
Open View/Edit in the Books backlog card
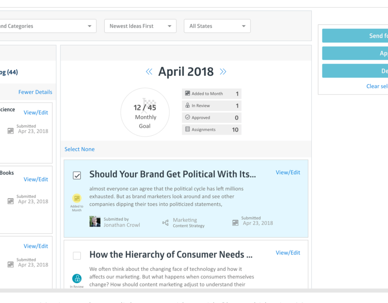coord(36,179)
